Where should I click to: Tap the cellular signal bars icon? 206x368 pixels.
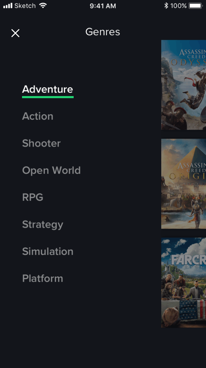[8, 6]
